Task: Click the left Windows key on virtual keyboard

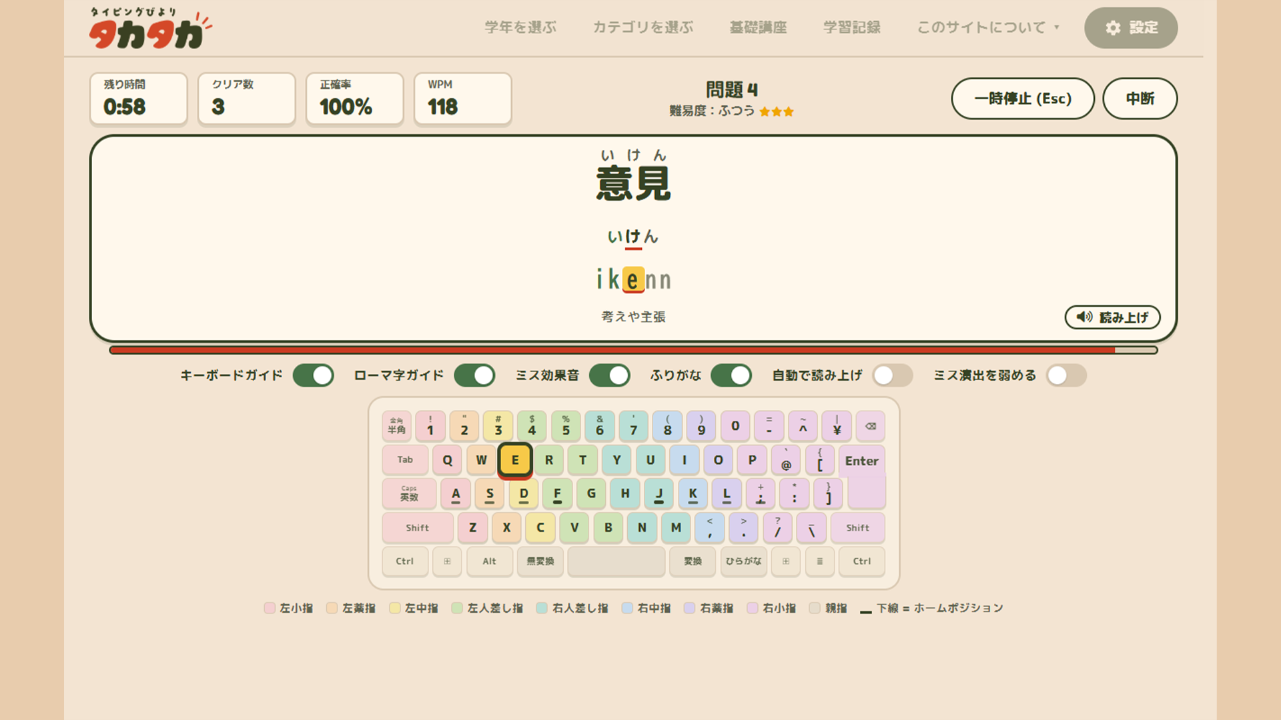Action: point(447,561)
